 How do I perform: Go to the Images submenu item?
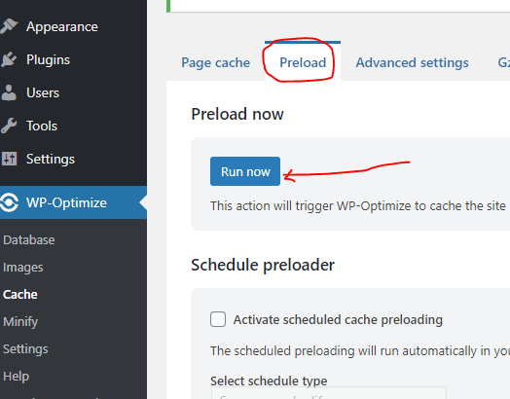23,268
